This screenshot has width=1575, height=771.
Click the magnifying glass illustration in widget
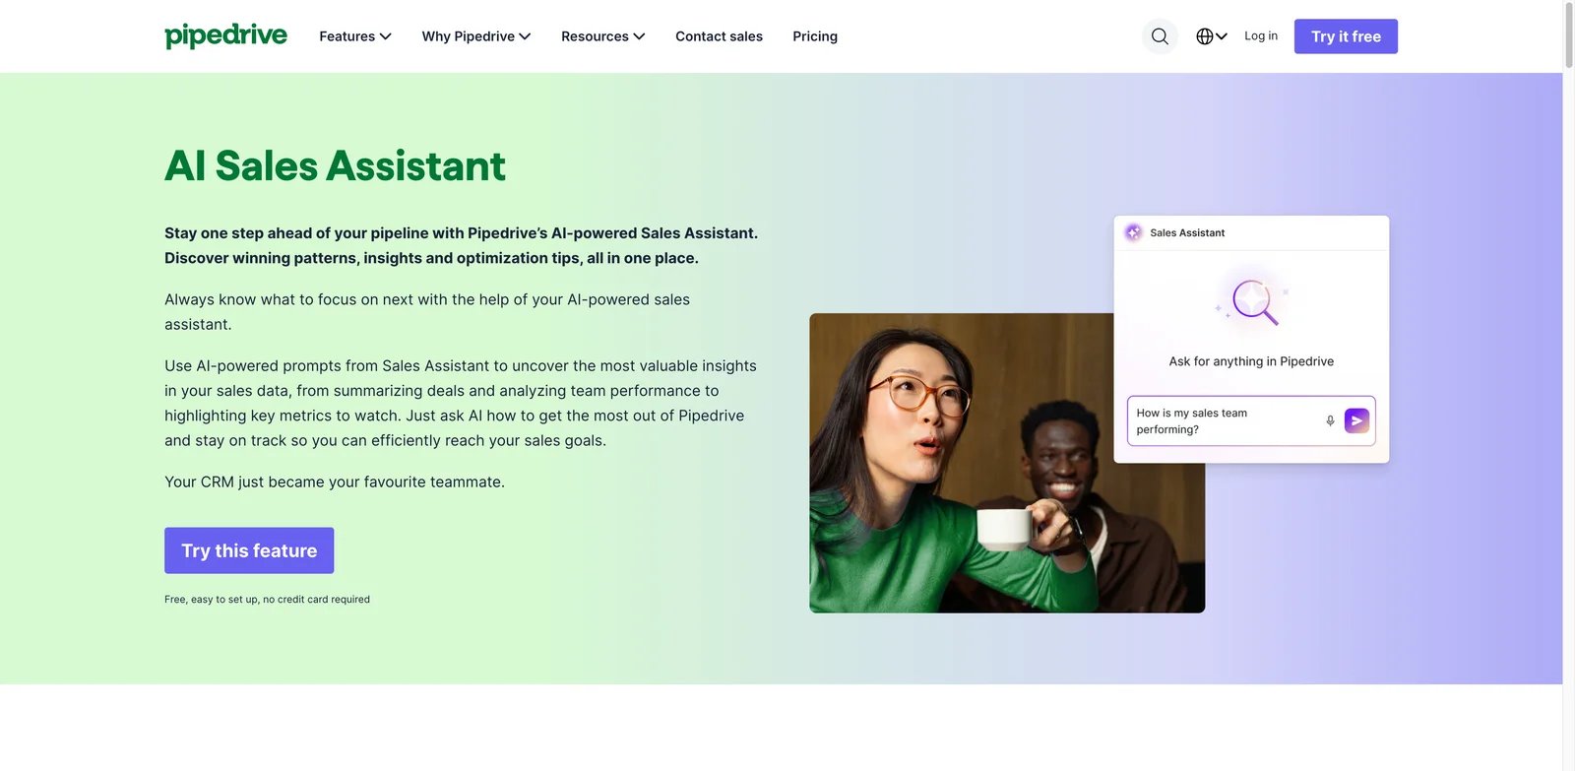click(1252, 298)
